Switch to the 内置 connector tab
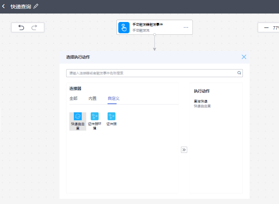 (x=92, y=98)
